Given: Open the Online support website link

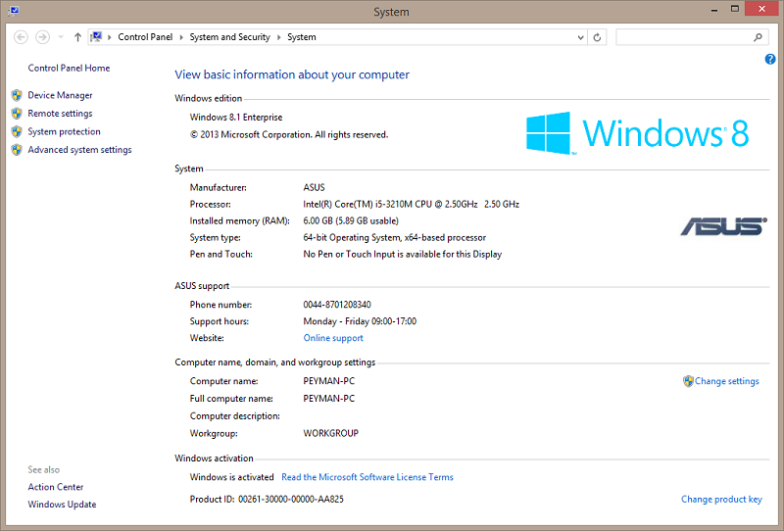Looking at the screenshot, I should [333, 338].
